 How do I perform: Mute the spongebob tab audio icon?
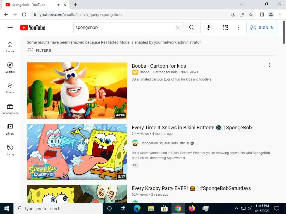[x=59, y=4]
